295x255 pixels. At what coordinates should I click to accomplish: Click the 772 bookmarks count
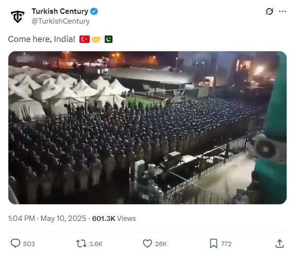[x=226, y=244]
